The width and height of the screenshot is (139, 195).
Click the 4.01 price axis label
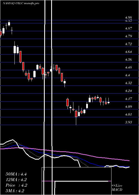pyautogui.click(x=128, y=114)
